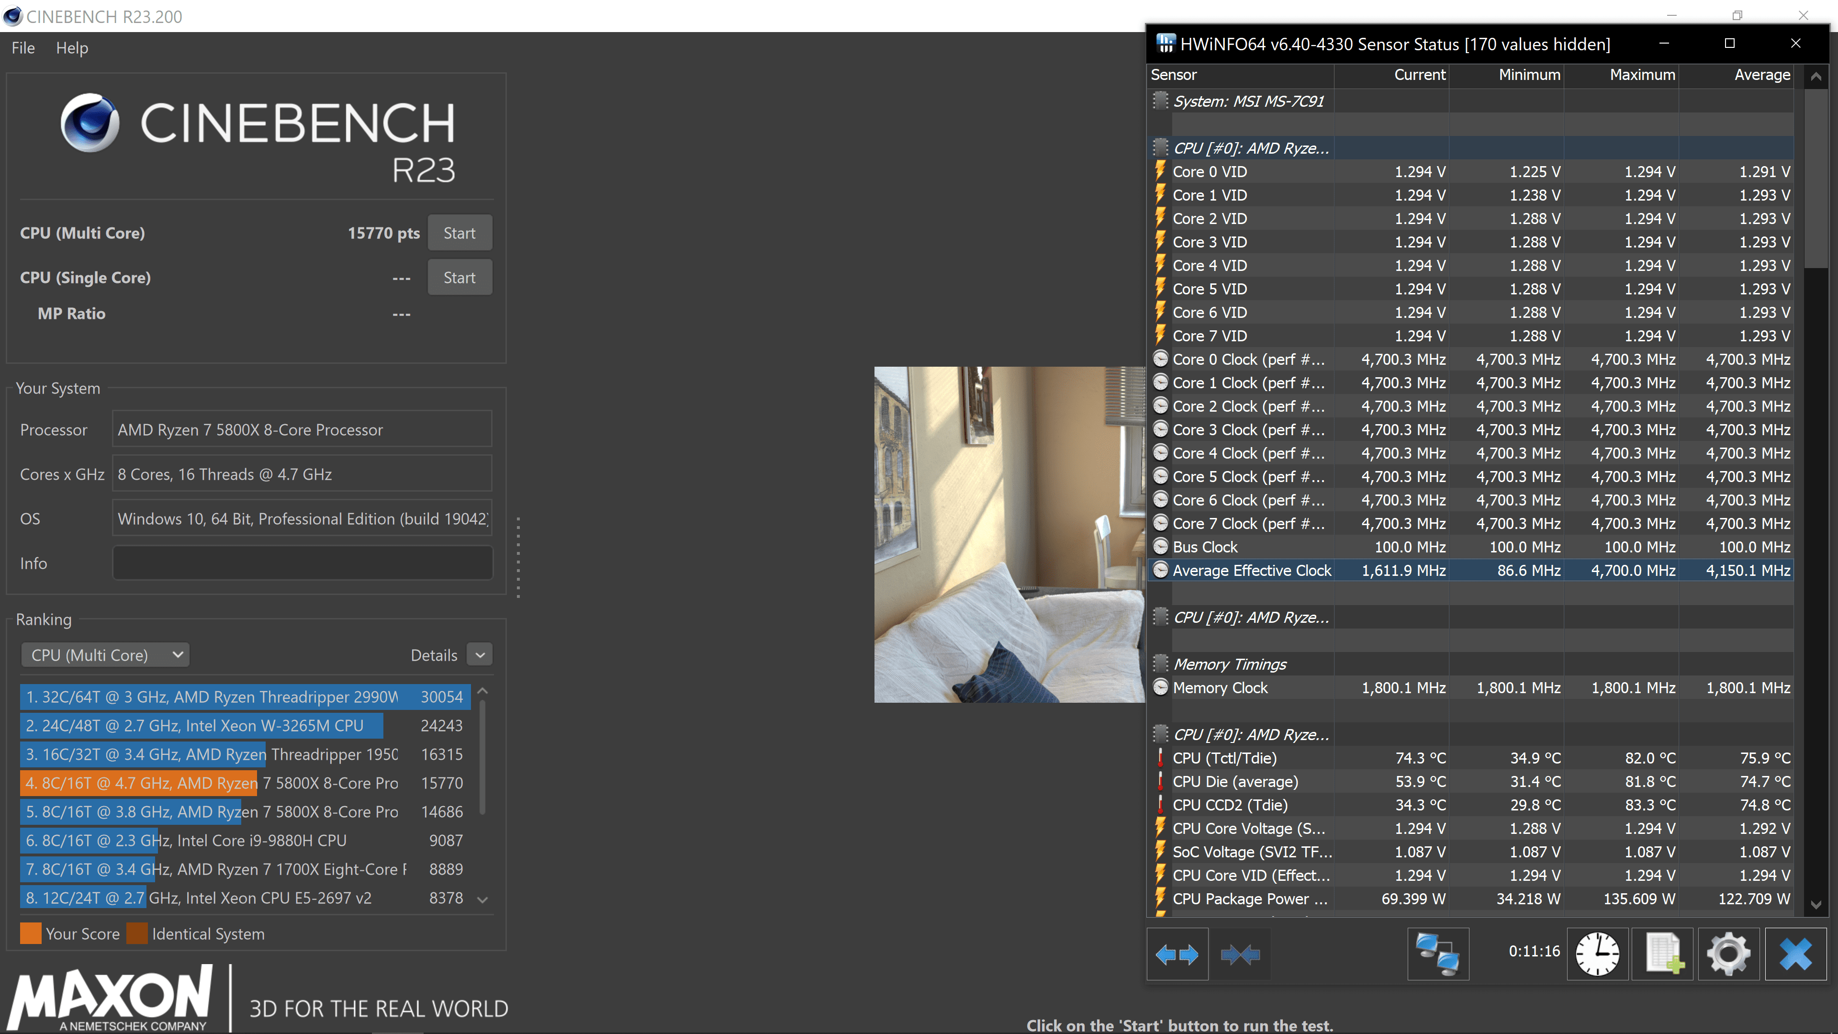Click the collapse columns arrows icon
The image size is (1838, 1034).
click(1240, 954)
